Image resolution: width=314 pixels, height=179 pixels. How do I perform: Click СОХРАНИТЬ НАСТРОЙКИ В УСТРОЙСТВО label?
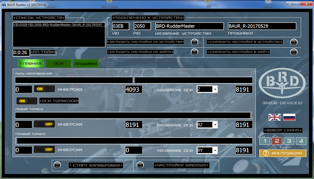(x=245, y=42)
